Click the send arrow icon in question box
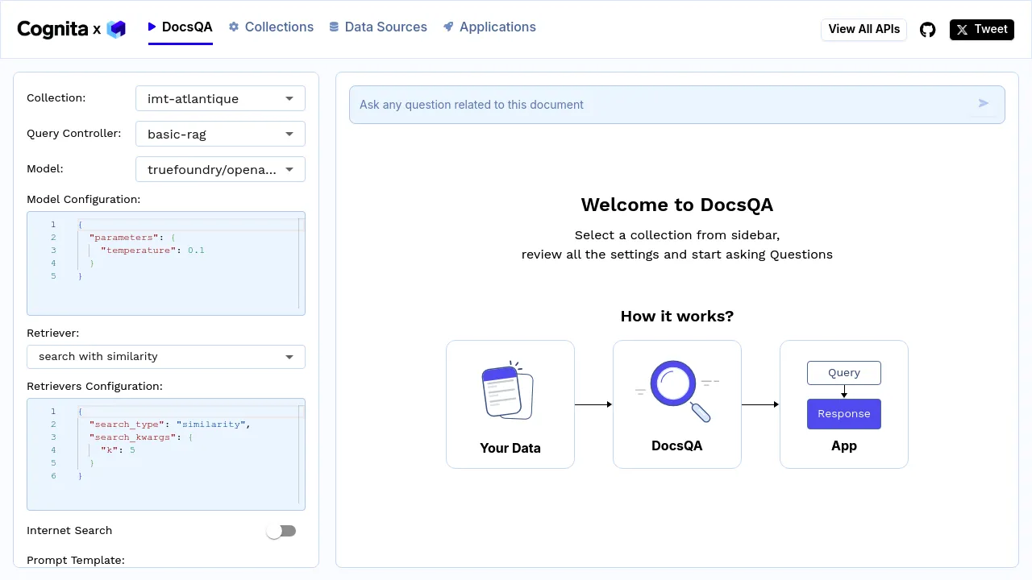Screen dimensions: 1032x580 click(984, 103)
